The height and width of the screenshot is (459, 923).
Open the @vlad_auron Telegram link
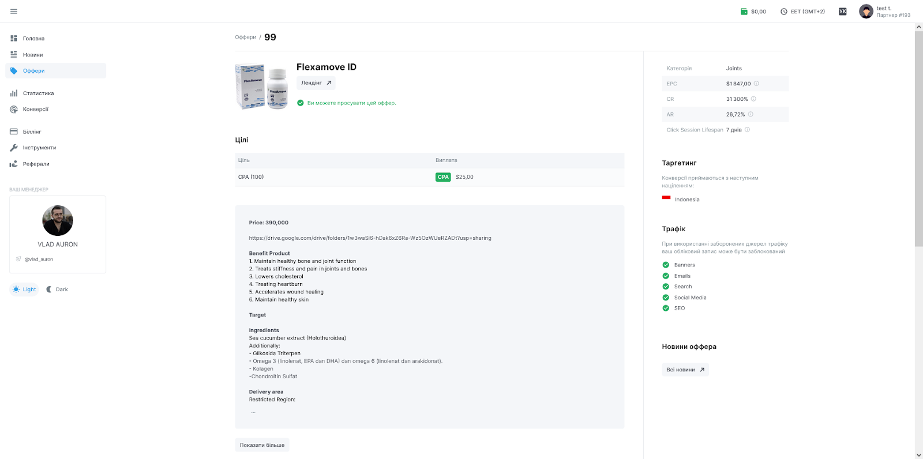coord(39,259)
